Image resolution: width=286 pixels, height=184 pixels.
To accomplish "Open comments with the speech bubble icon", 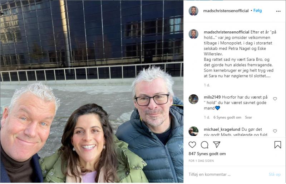I will 204,145.
